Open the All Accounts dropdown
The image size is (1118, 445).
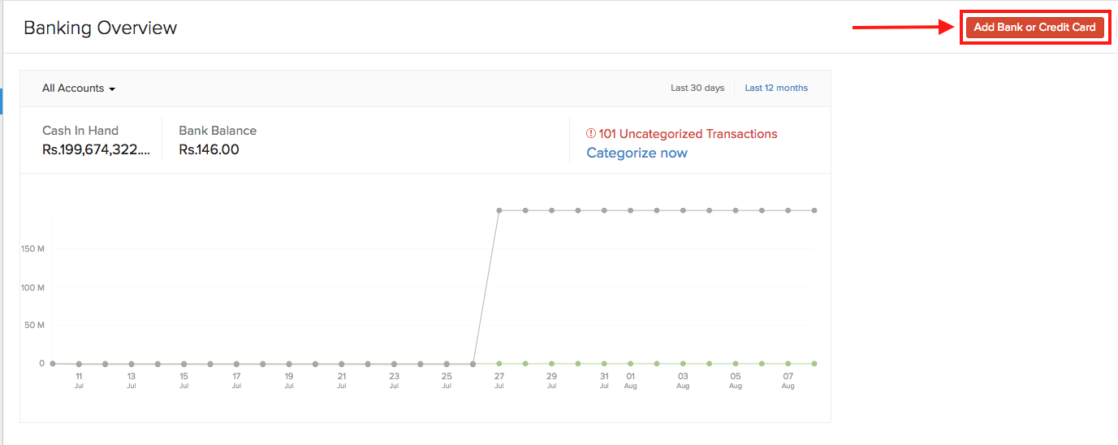pyautogui.click(x=79, y=89)
